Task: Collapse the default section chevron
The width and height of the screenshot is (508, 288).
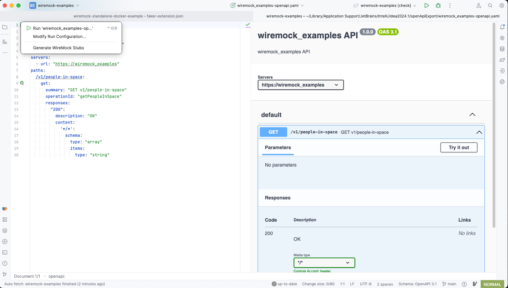Action: click(x=472, y=115)
